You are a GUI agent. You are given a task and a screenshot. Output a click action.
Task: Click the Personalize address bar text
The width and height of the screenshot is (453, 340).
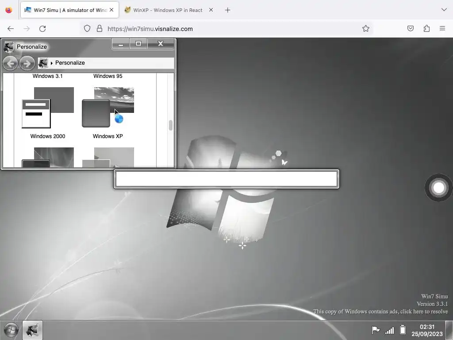pyautogui.click(x=70, y=63)
